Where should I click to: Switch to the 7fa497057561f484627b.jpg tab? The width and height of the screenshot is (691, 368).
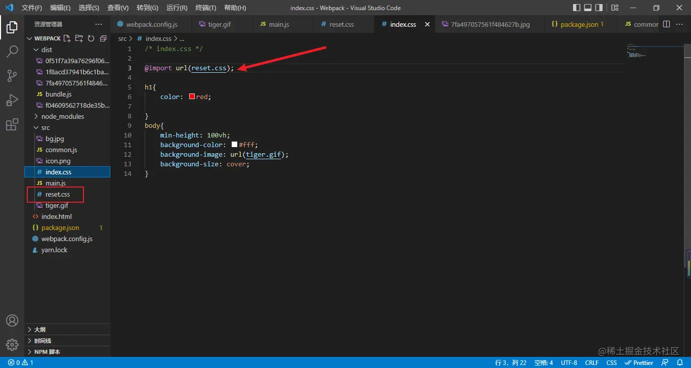pos(490,24)
